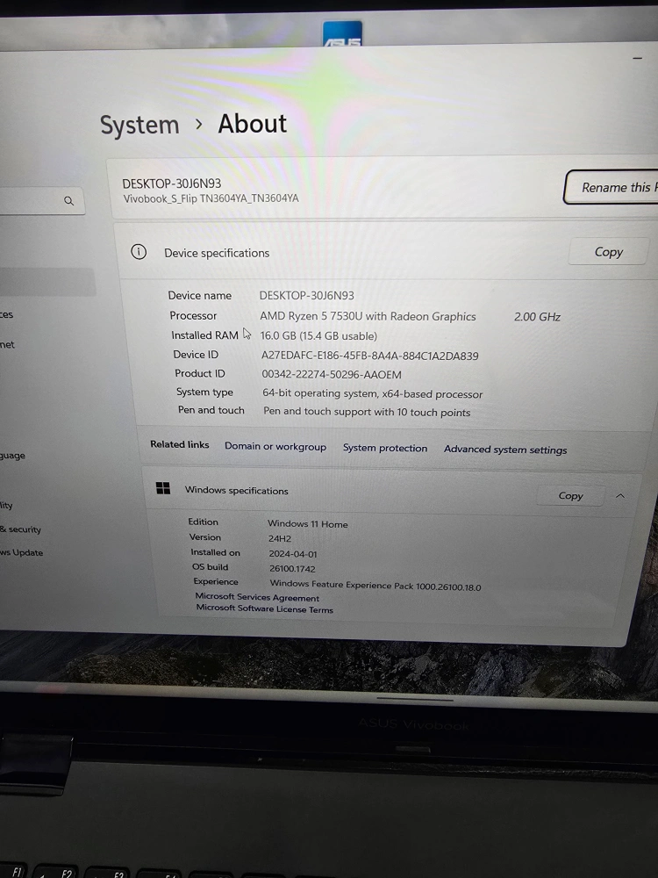This screenshot has width=658, height=878.
Task: Click the Windows logo beside Windows specifications
Action: click(163, 488)
